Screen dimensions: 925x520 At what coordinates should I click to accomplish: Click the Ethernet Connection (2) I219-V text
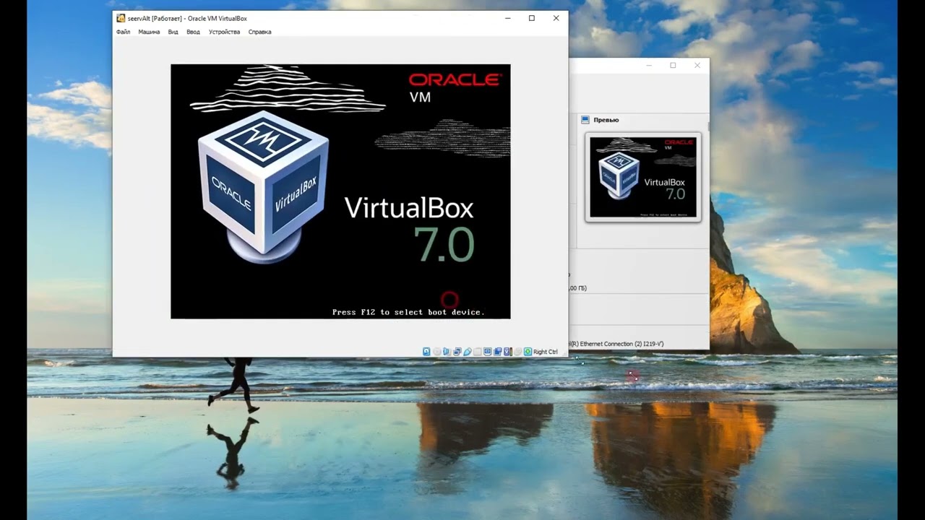621,344
